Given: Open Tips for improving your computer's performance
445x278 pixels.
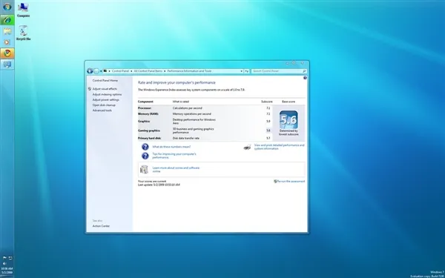Looking at the screenshot, I should [x=174, y=156].
